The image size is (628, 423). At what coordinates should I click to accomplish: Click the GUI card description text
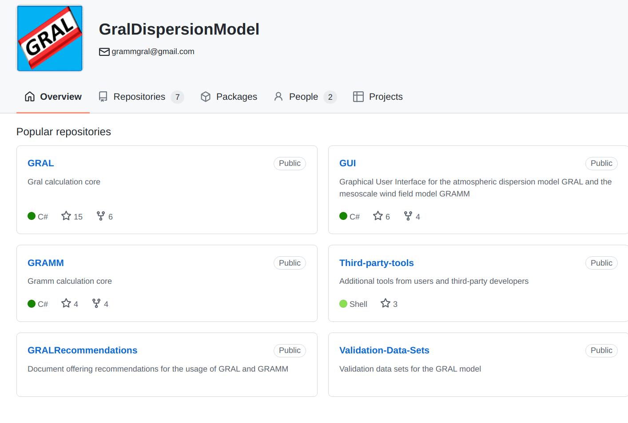coord(475,188)
